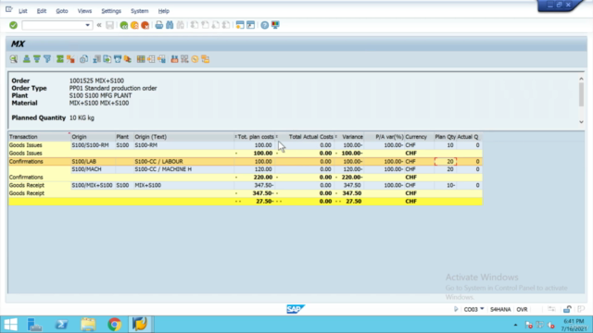Click the Select Layout icon
The width and height of the screenshot is (593, 333).
[x=151, y=59]
